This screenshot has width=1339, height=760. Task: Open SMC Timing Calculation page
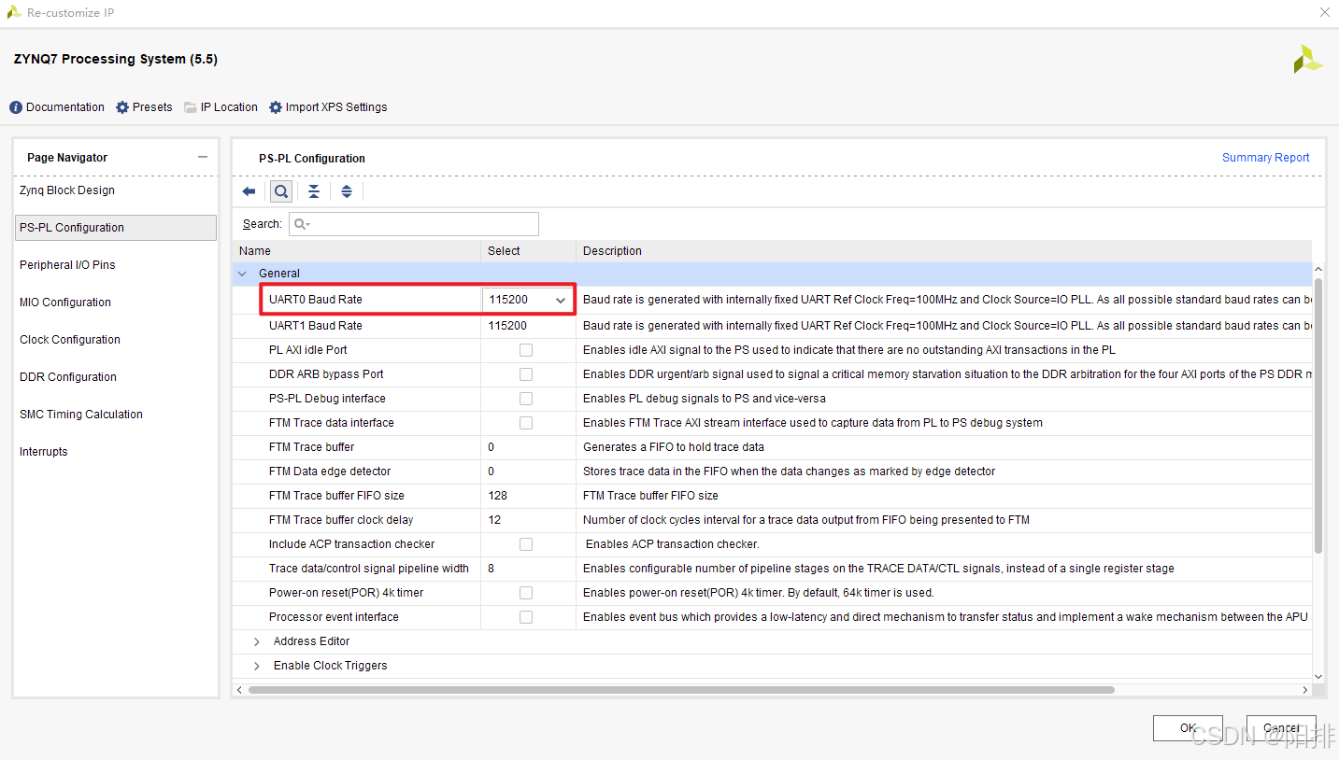point(81,415)
